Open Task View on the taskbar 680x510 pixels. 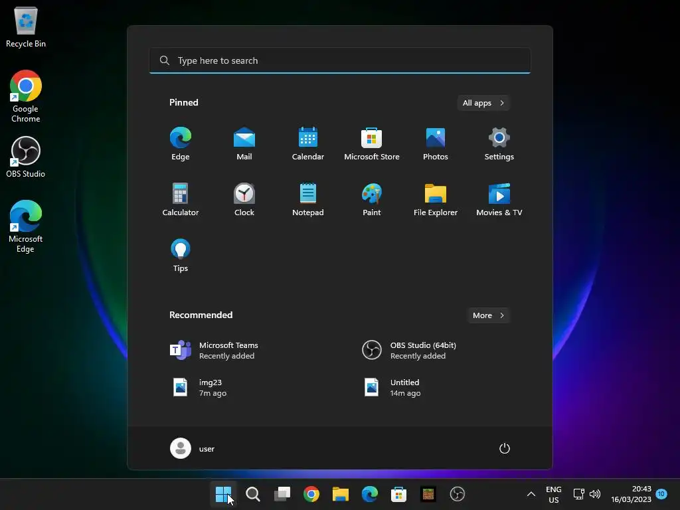282,494
